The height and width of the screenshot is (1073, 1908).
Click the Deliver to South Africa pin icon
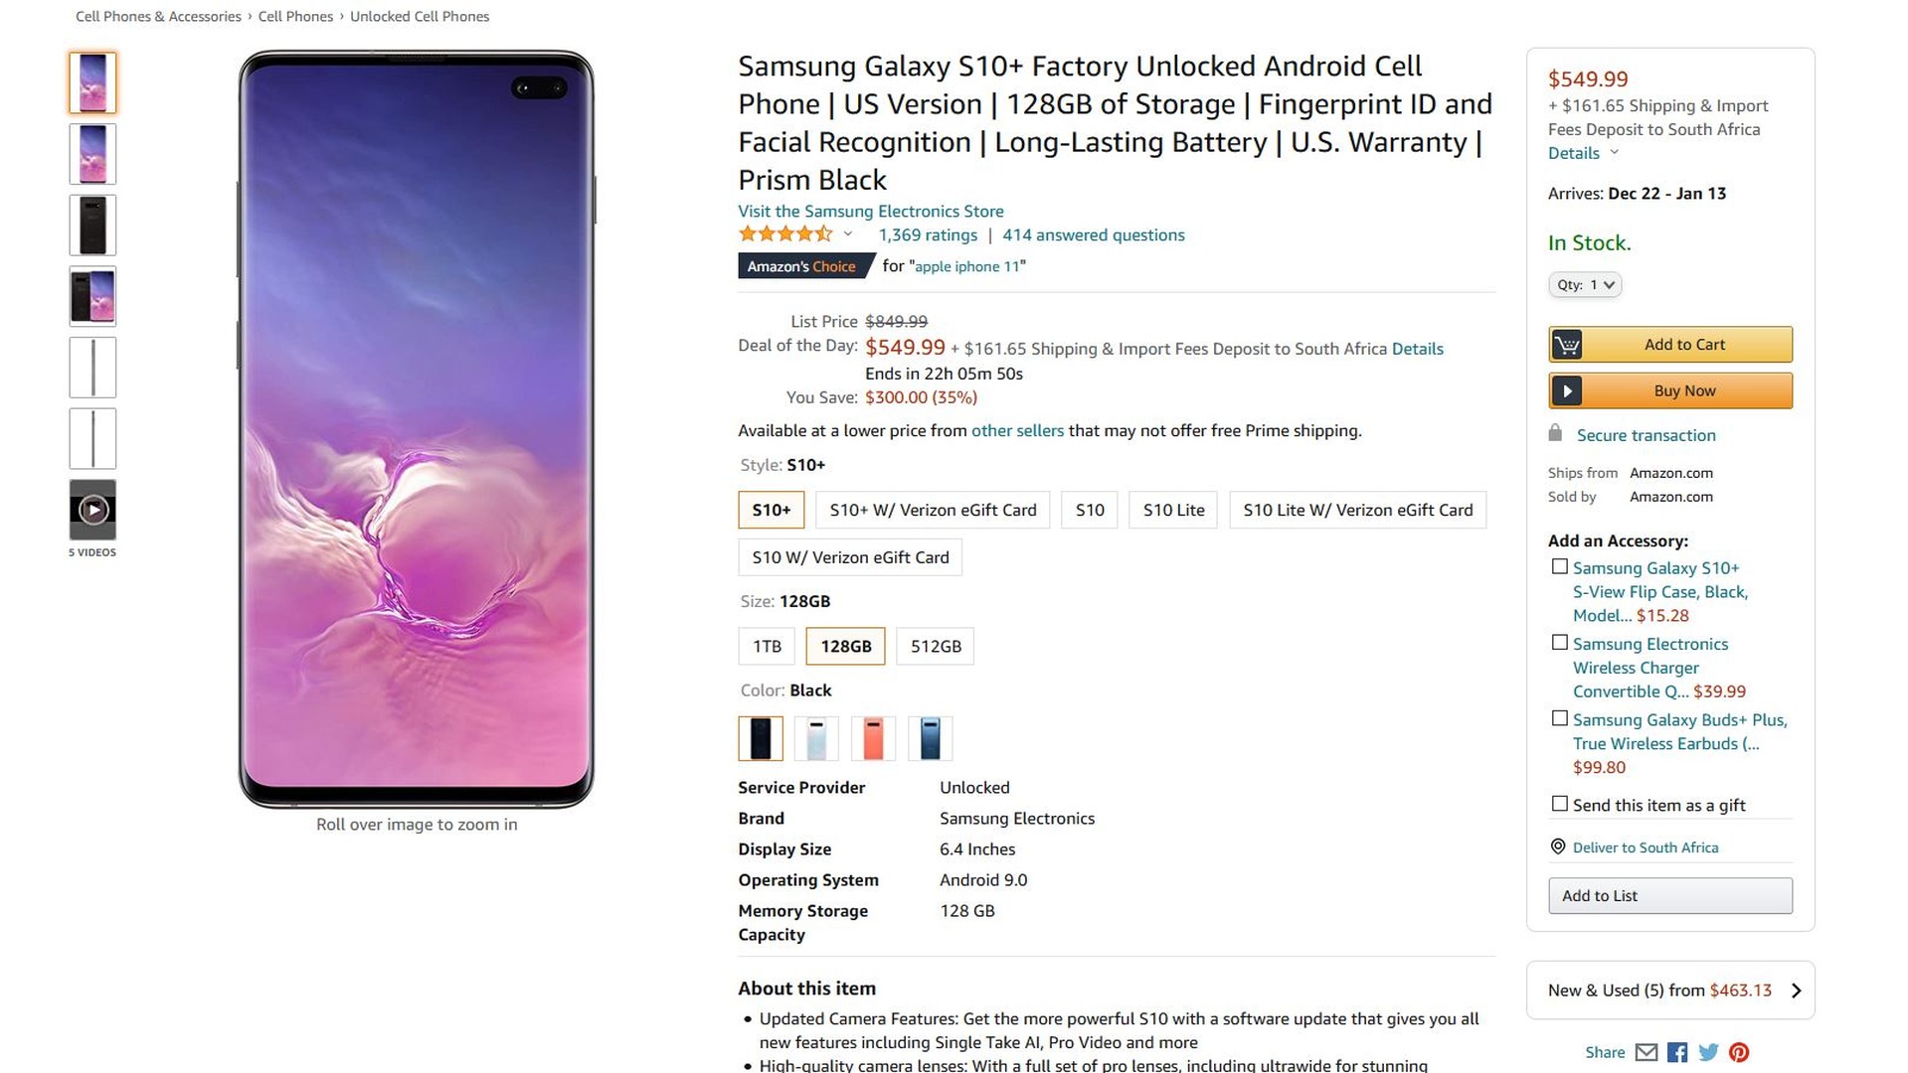click(x=1558, y=846)
